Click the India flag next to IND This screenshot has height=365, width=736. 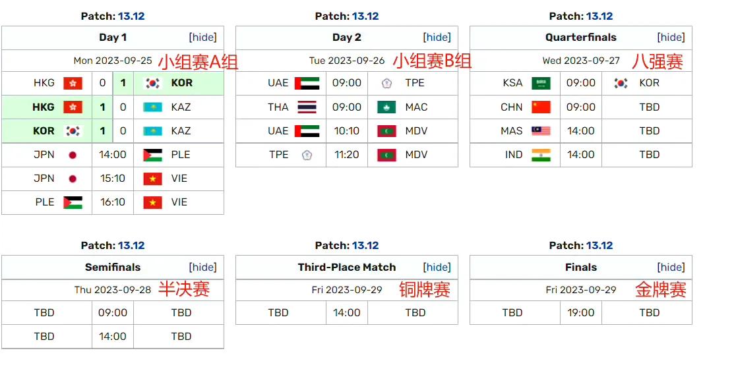pos(541,155)
